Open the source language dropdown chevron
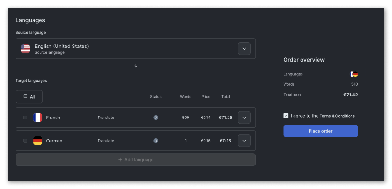 (x=244, y=48)
